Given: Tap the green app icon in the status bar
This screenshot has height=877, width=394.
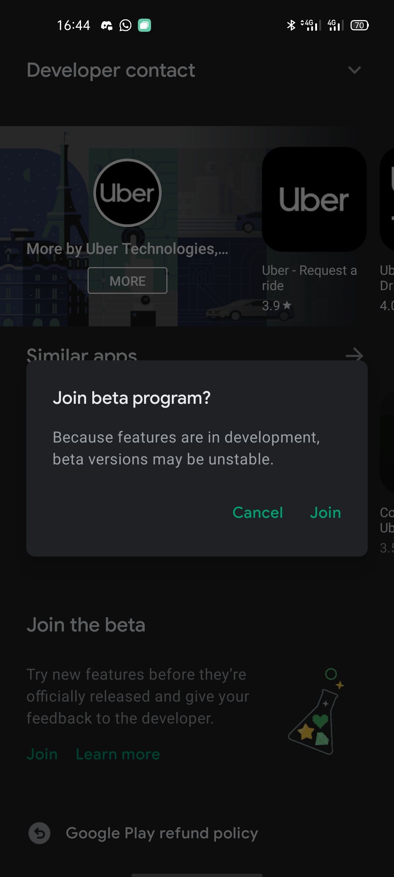Looking at the screenshot, I should pos(145,25).
